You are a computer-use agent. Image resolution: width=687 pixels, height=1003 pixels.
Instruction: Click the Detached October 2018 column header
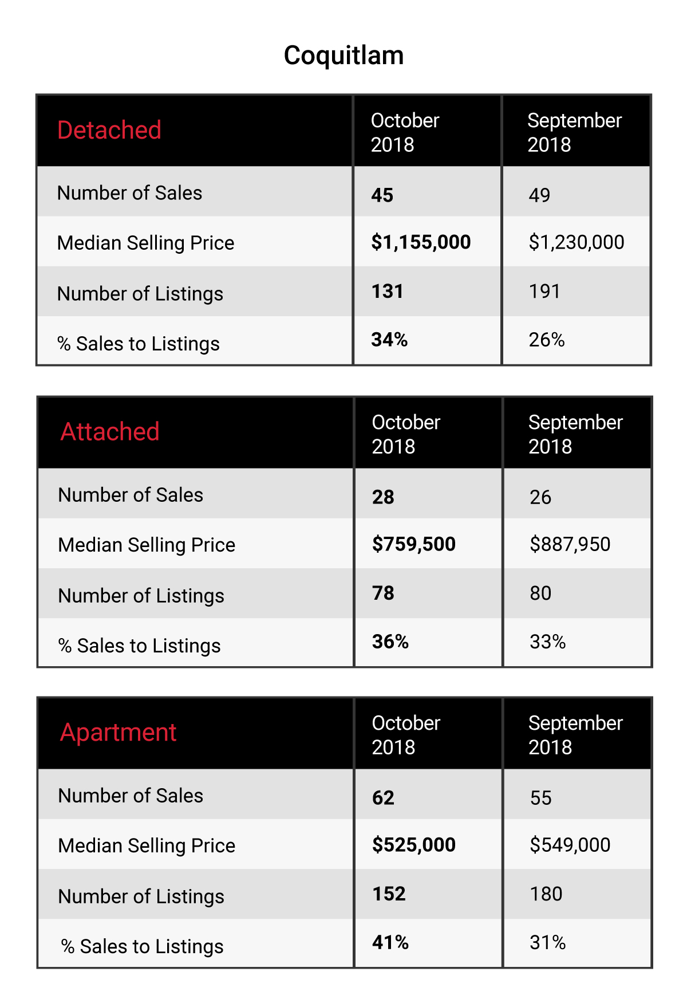tap(405, 132)
